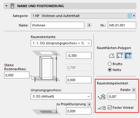This screenshot has width=140, height=118.
Task: Click the elevation to project origin diagram
Action: [46, 111]
